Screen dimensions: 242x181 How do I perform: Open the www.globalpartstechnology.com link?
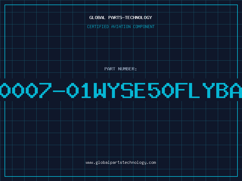point(121,163)
